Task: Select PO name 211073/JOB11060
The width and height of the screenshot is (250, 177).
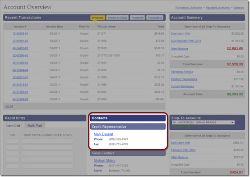Action: [108, 55]
